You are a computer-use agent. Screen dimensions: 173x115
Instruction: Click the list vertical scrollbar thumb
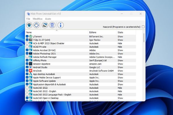click(144, 38)
